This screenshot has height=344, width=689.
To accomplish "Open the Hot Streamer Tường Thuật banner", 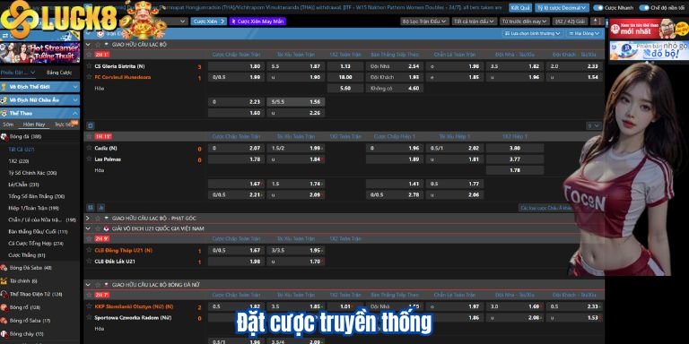I will click(x=40, y=53).
